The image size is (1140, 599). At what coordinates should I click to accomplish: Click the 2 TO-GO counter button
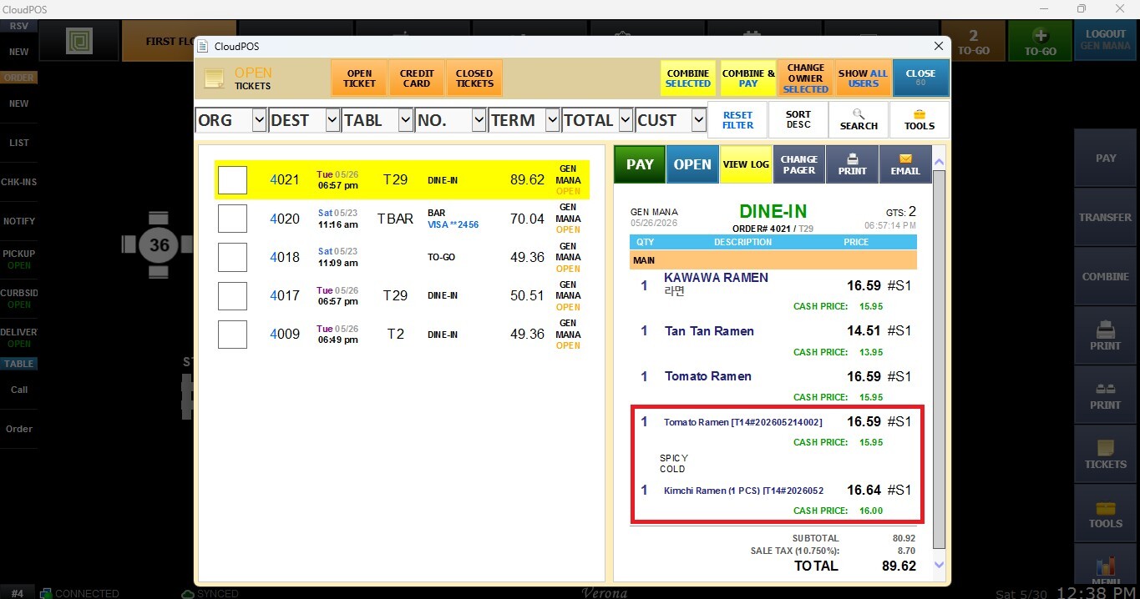coord(974,41)
